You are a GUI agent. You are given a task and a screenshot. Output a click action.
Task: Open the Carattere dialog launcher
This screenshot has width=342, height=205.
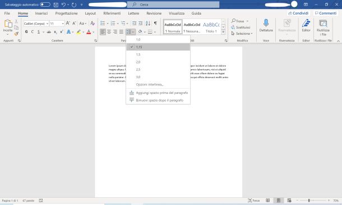point(95,40)
